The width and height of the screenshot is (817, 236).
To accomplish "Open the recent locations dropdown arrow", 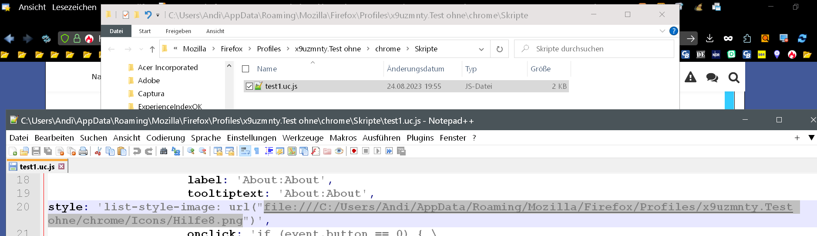I will point(141,49).
